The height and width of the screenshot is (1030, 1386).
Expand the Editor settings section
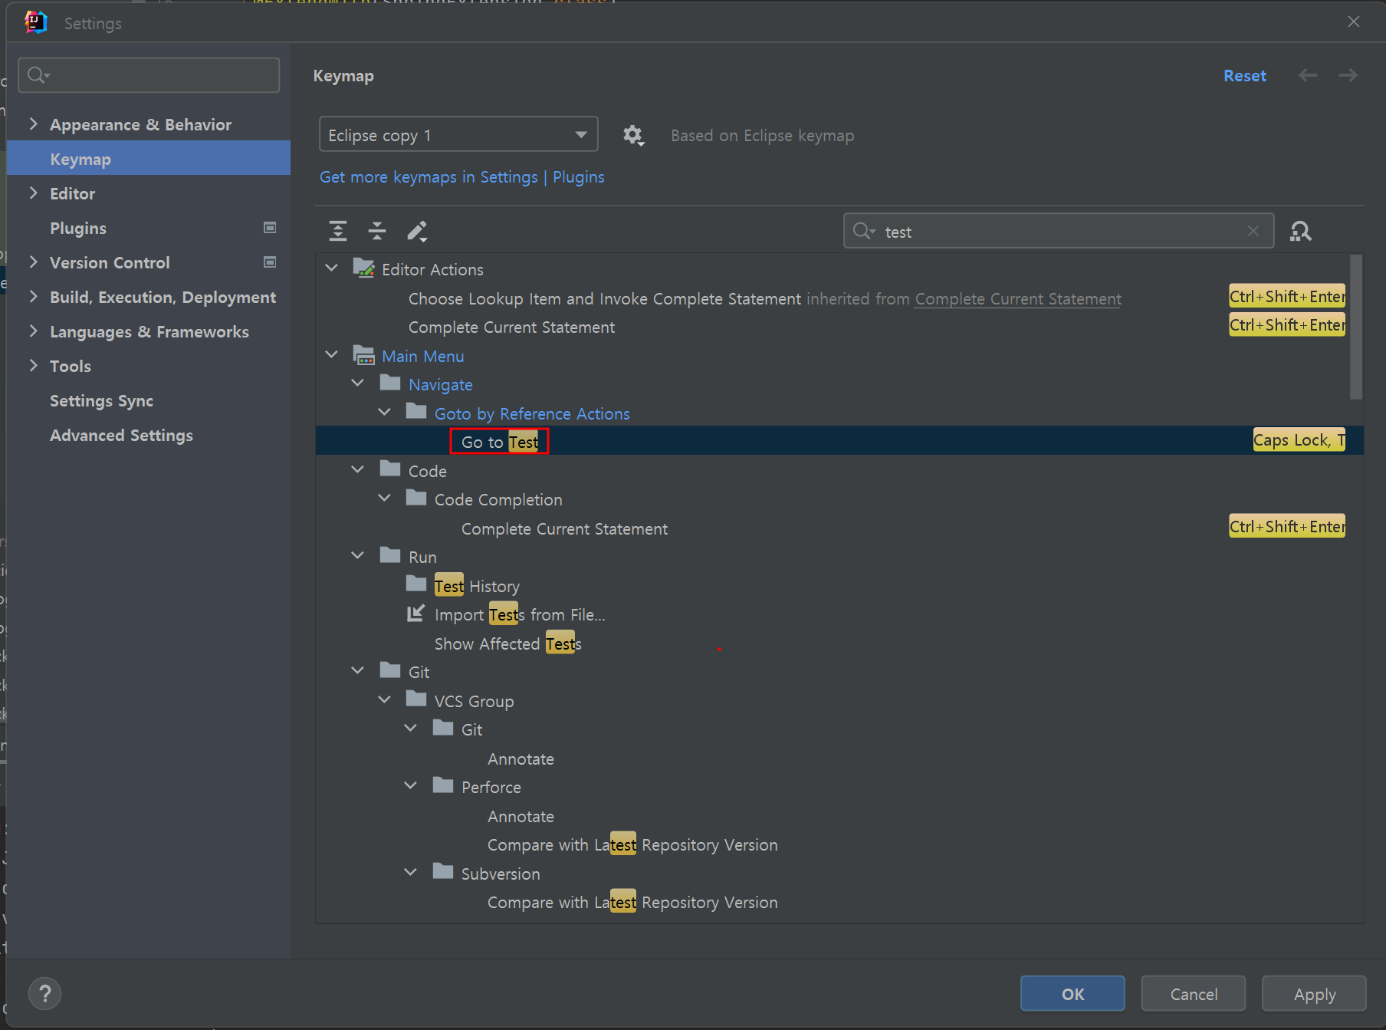point(33,193)
